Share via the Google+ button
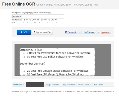The width and height of the screenshot is (119, 96). (x=106, y=32)
